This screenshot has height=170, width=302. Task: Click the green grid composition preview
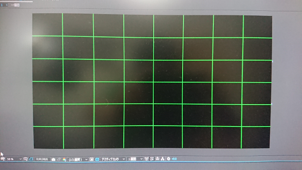click(152, 81)
